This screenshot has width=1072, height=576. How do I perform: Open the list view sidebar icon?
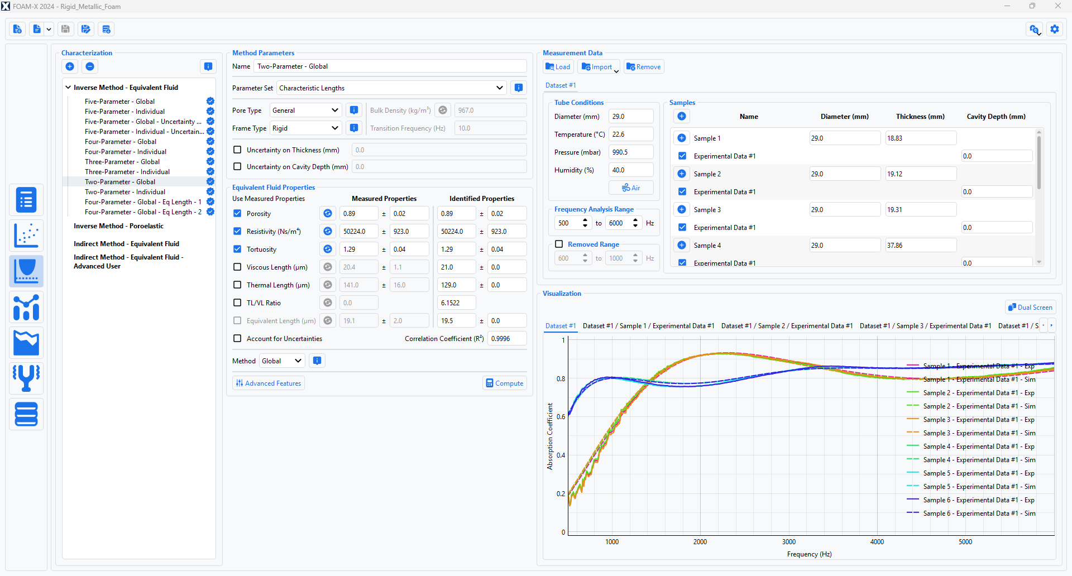point(26,200)
